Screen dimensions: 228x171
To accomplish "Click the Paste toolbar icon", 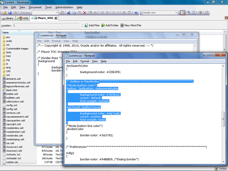I will 79,13.
